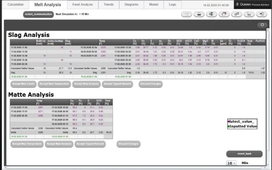Image resolution: width=272 pixels, height=170 pixels.
Task: Click the third icon button beside the printer
Action: (x=212, y=14)
